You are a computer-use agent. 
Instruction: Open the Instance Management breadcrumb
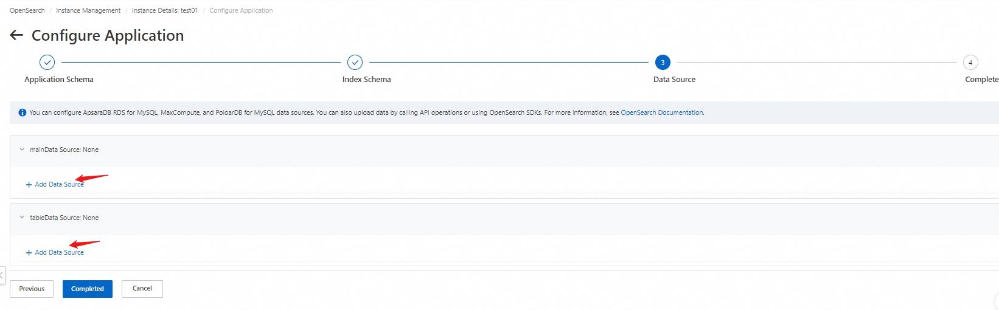point(88,10)
